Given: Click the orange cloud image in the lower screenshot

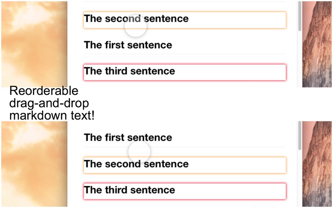Looking at the screenshot, I should (x=35, y=164).
